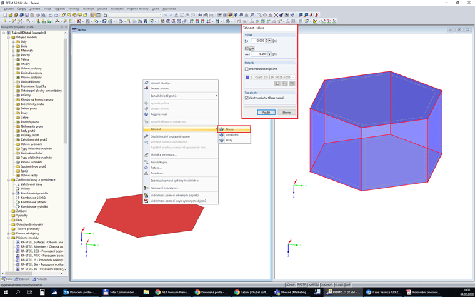Switch to the Pohledy navigator tab
This screenshot has width=475, height=297.
click(40, 279)
